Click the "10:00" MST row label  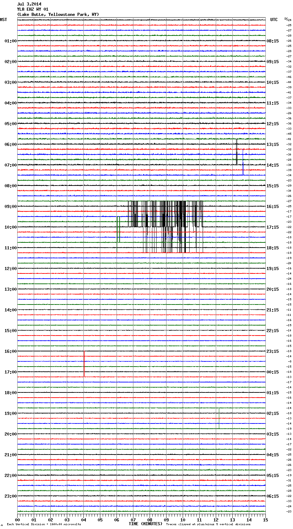[11, 227]
